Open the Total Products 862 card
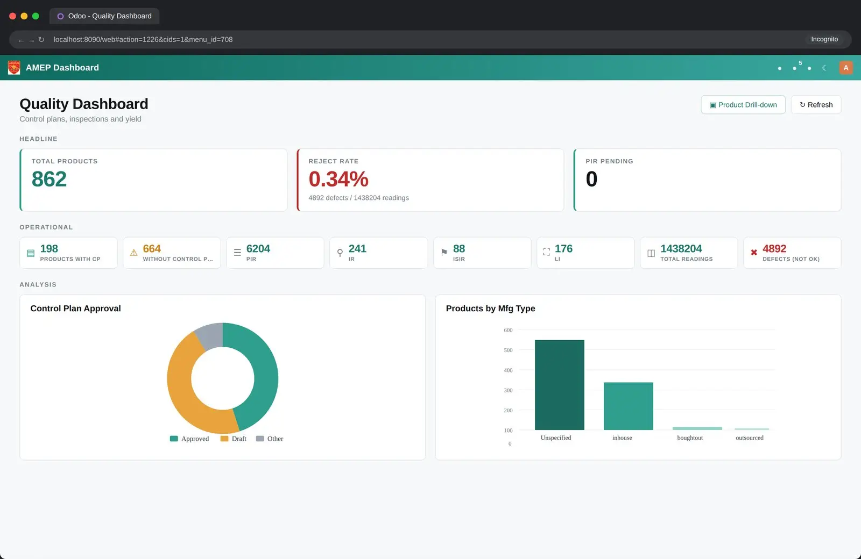861x559 pixels. [153, 180]
